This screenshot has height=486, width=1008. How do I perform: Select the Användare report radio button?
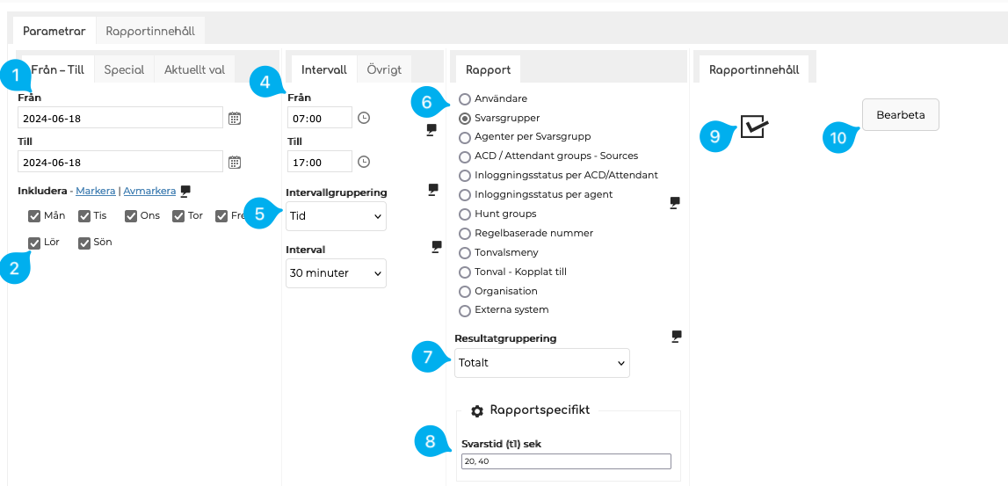(465, 99)
